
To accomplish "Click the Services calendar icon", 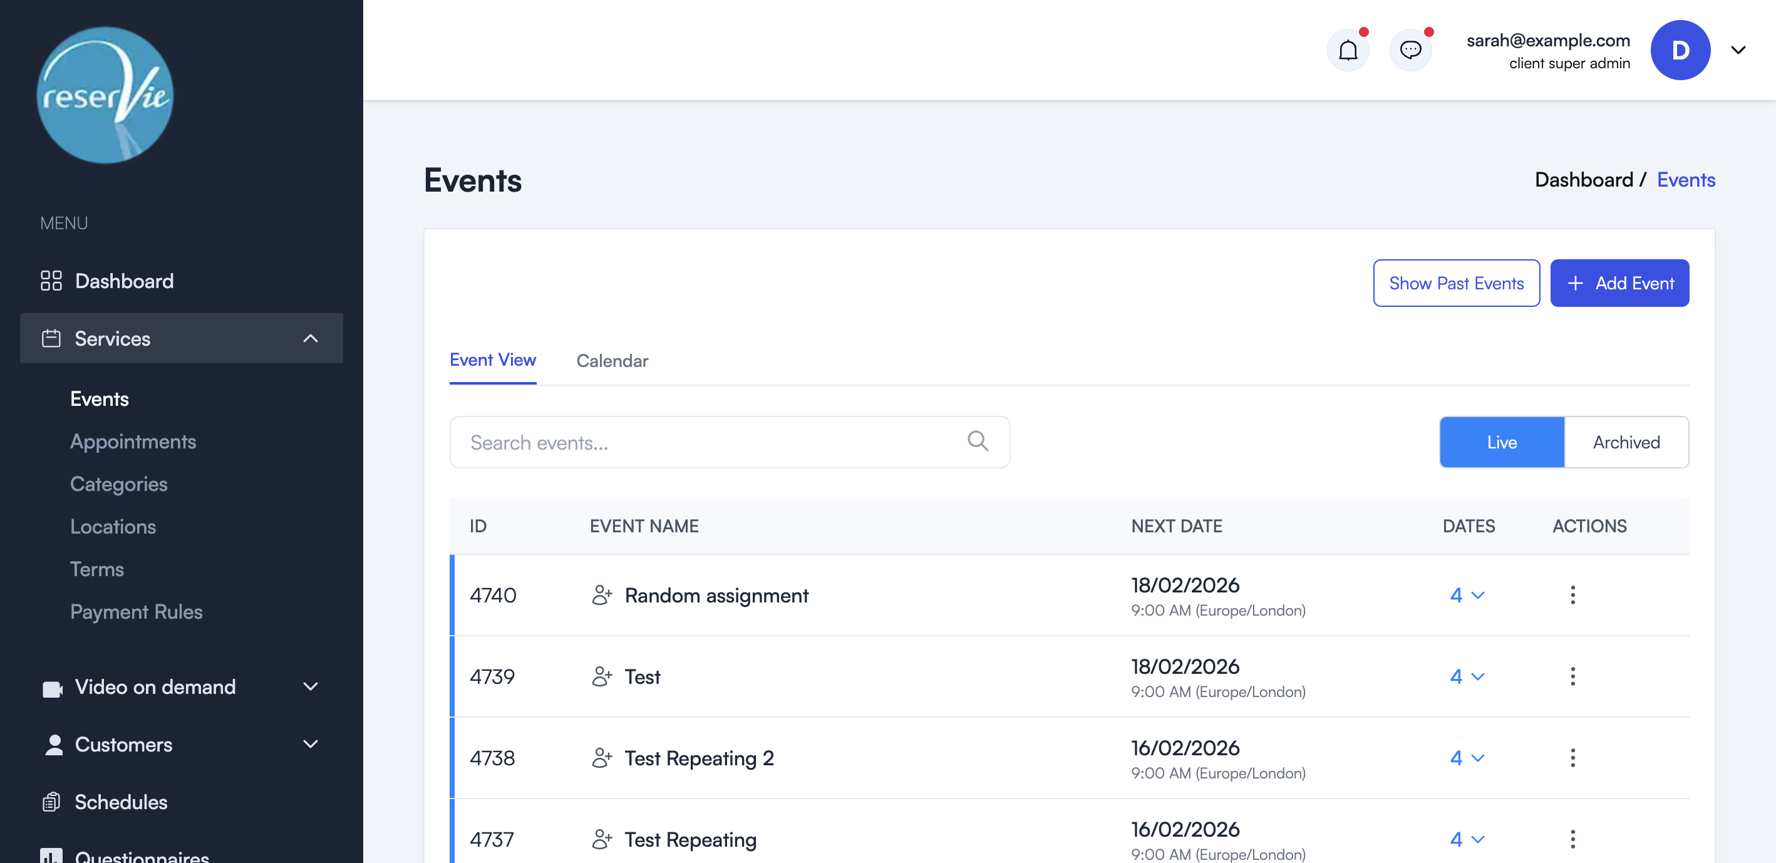I will click(x=51, y=338).
